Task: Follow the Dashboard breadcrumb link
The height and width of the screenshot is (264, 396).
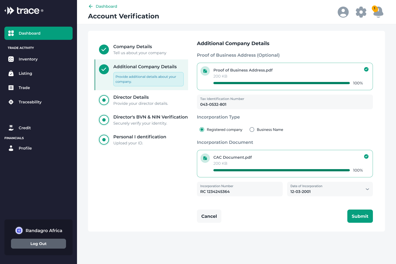Action: (106, 6)
